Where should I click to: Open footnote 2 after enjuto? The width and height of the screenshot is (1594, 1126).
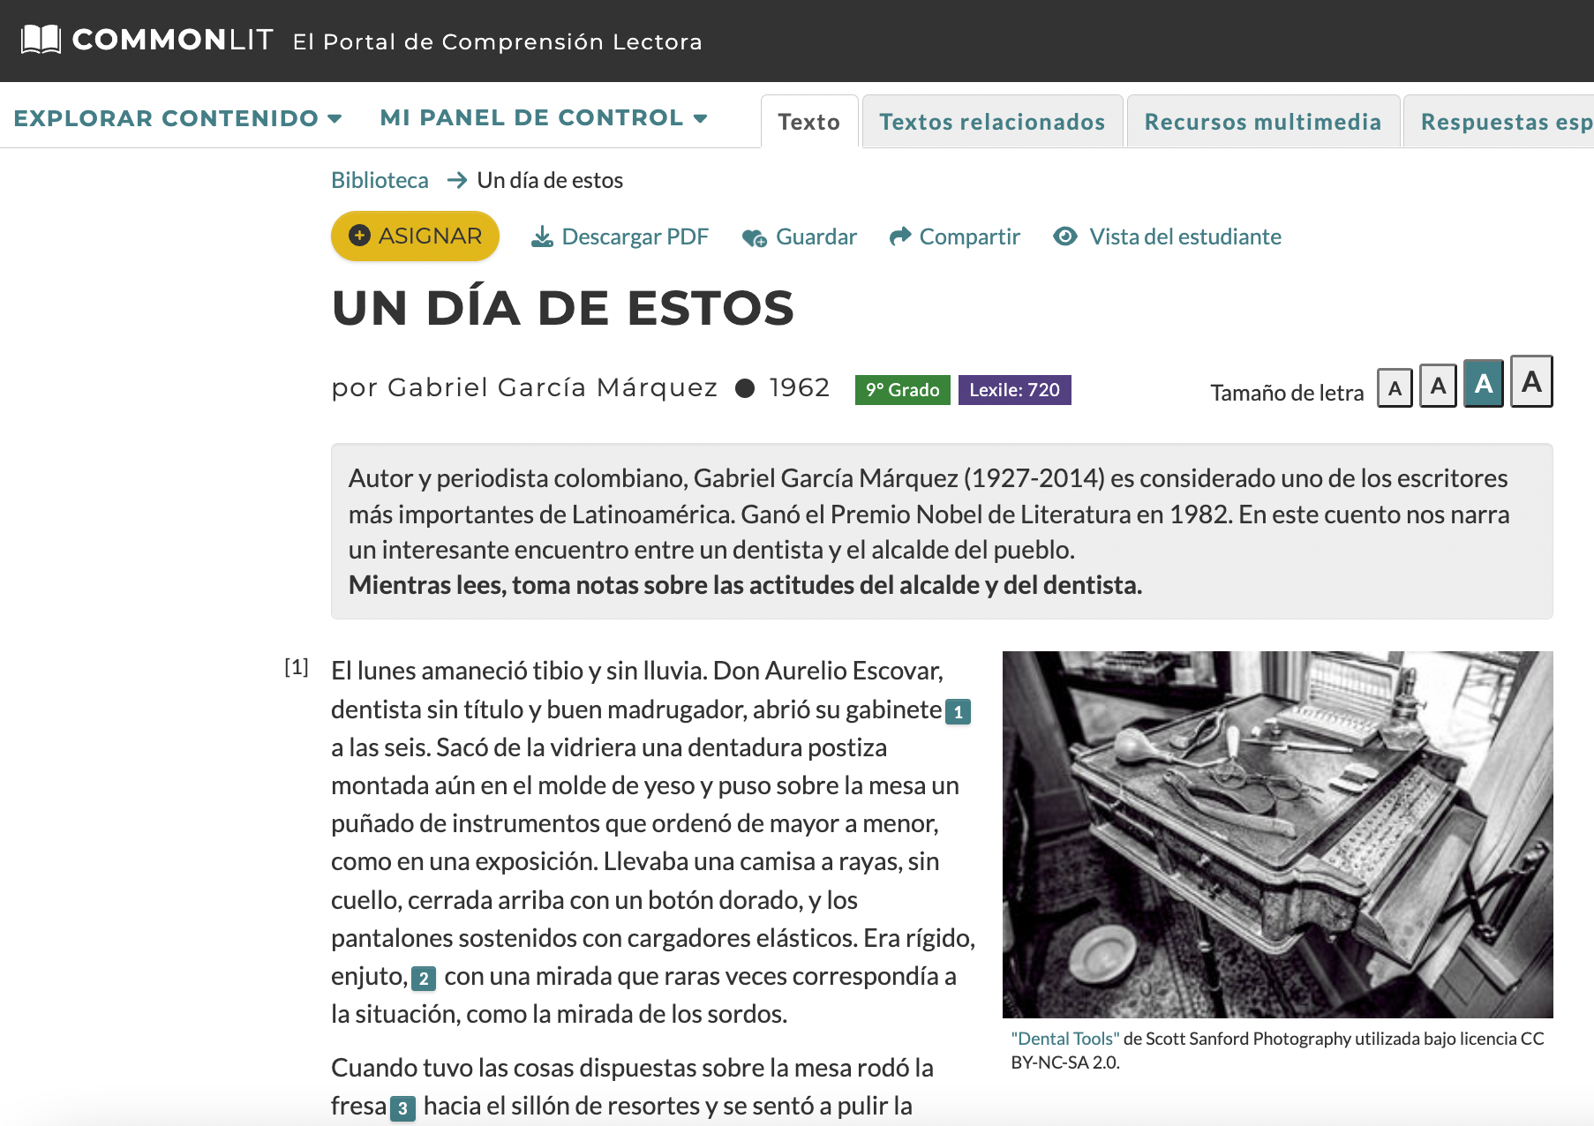coord(424,979)
